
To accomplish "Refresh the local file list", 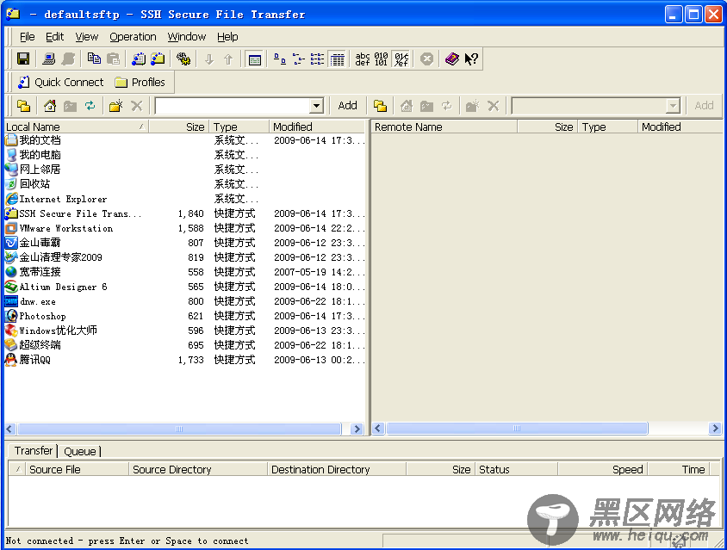I will click(90, 106).
